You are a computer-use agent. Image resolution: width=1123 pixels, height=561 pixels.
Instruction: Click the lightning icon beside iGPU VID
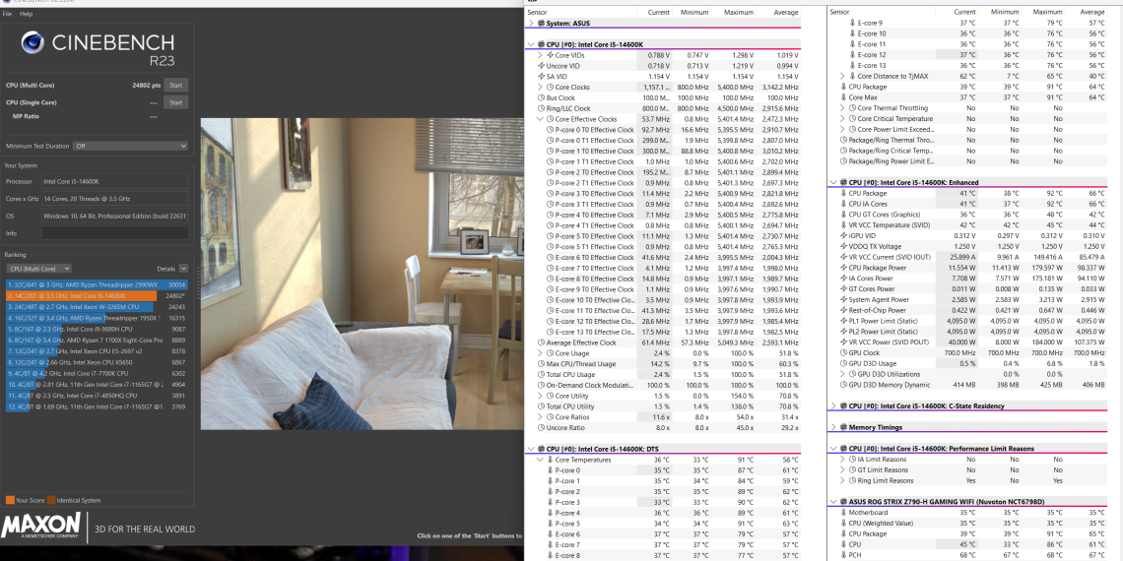tap(843, 235)
